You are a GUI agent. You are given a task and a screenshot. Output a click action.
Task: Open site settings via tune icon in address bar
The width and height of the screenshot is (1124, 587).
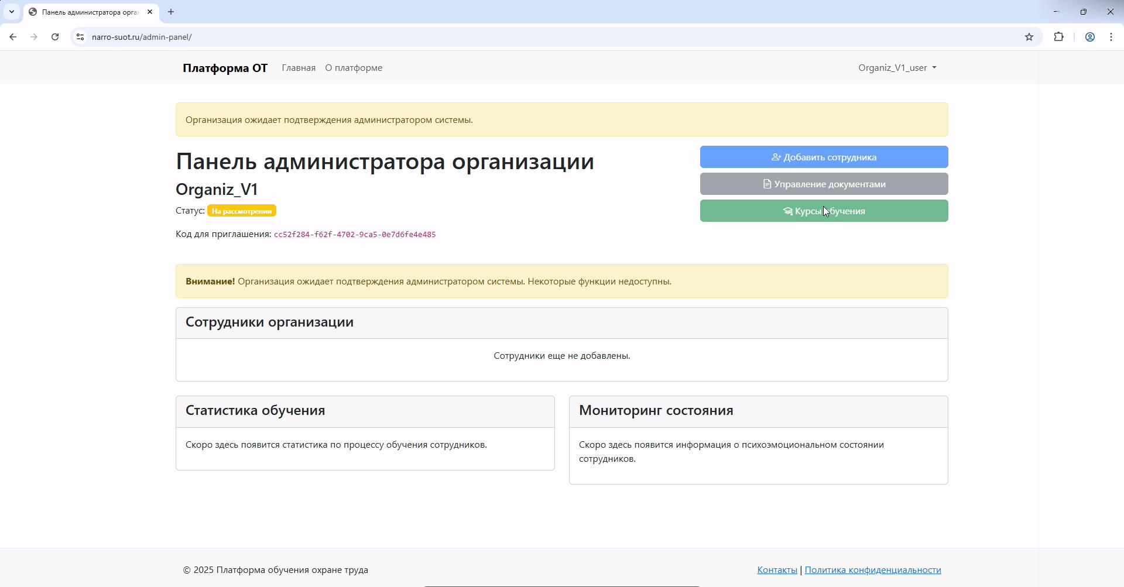point(80,36)
